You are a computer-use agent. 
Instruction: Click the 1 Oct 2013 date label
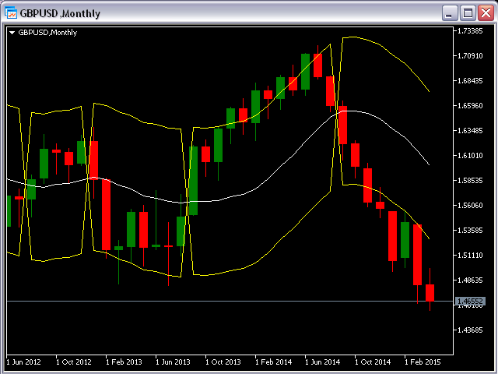(223, 362)
